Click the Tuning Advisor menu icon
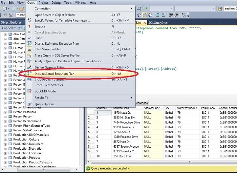Image resolution: width=237 pixels, height=173 pixels. pos(29,61)
